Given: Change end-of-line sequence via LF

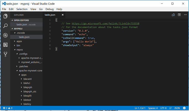Looking at the screenshot, I should (170, 108).
